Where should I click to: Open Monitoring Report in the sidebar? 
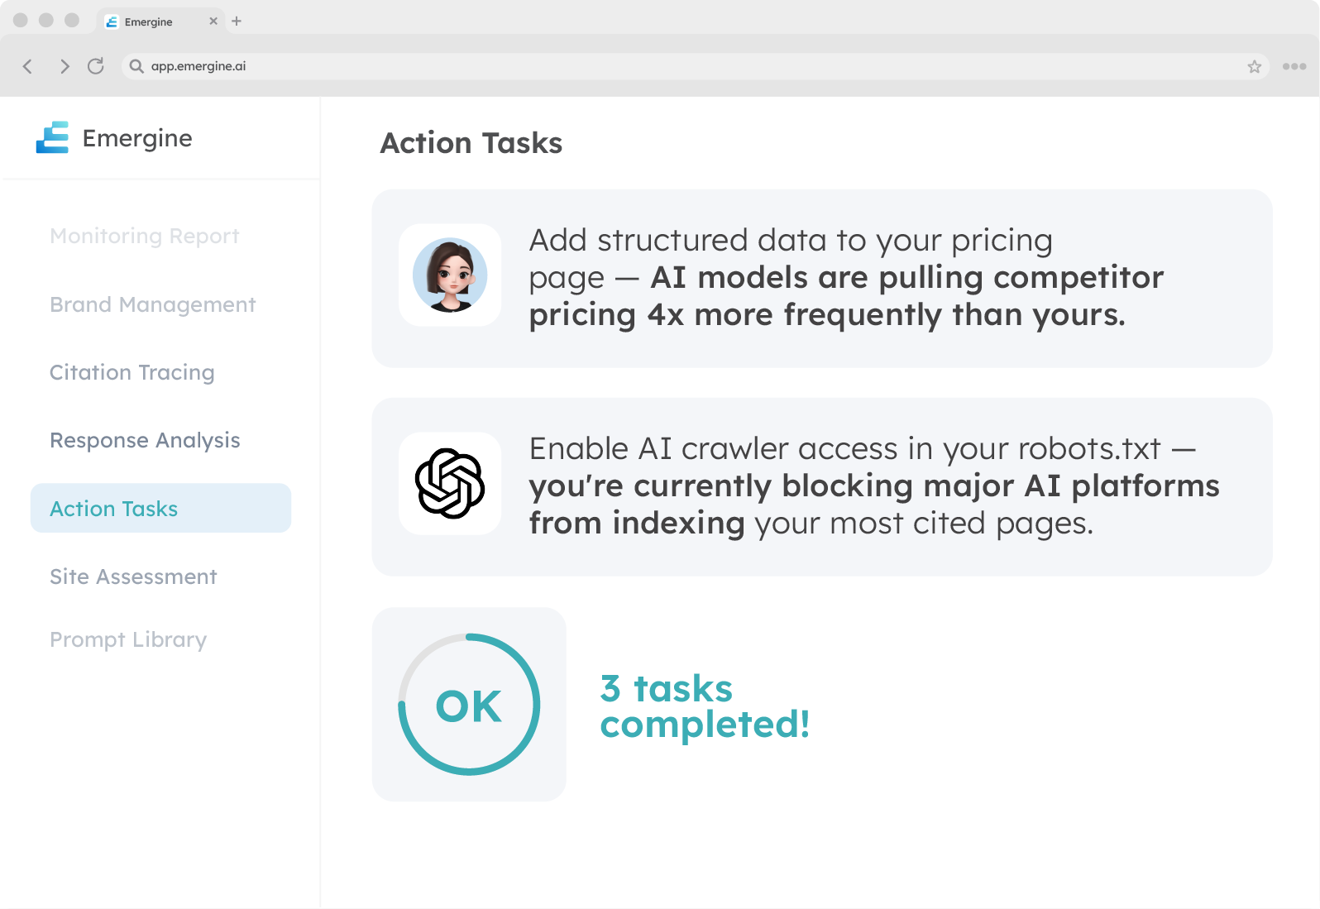145,236
